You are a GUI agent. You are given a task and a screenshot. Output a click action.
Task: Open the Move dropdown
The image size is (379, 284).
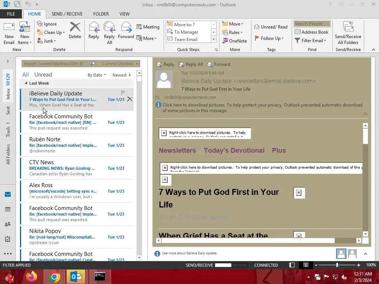[x=233, y=24]
